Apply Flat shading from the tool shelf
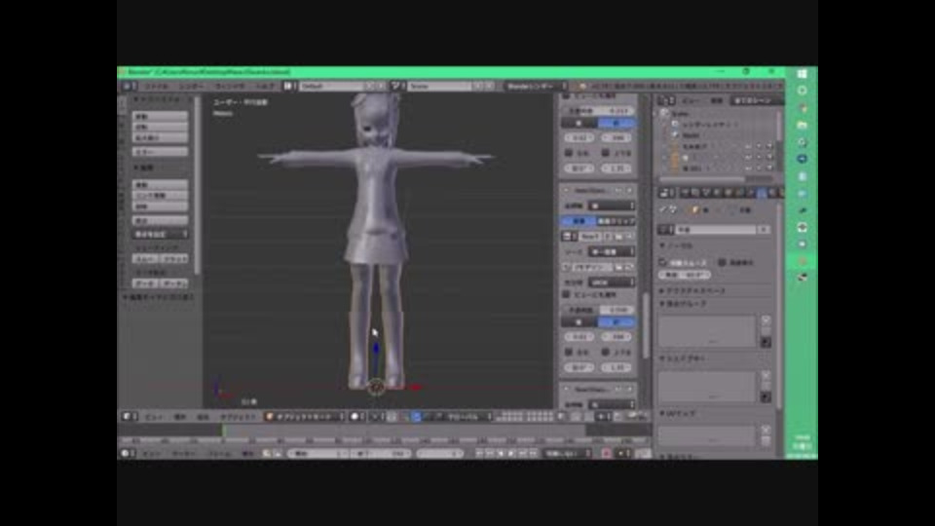 174,259
